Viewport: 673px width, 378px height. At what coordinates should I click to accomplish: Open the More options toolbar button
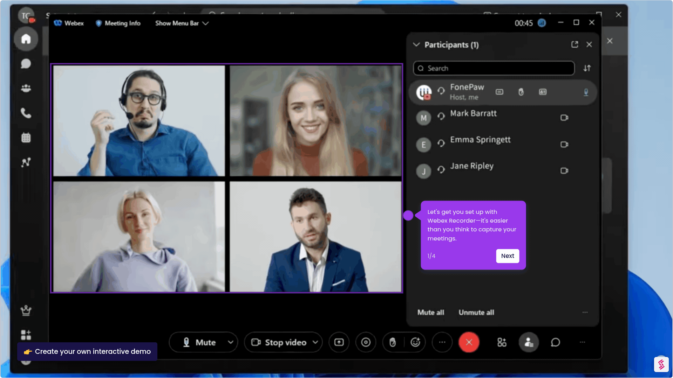442,342
